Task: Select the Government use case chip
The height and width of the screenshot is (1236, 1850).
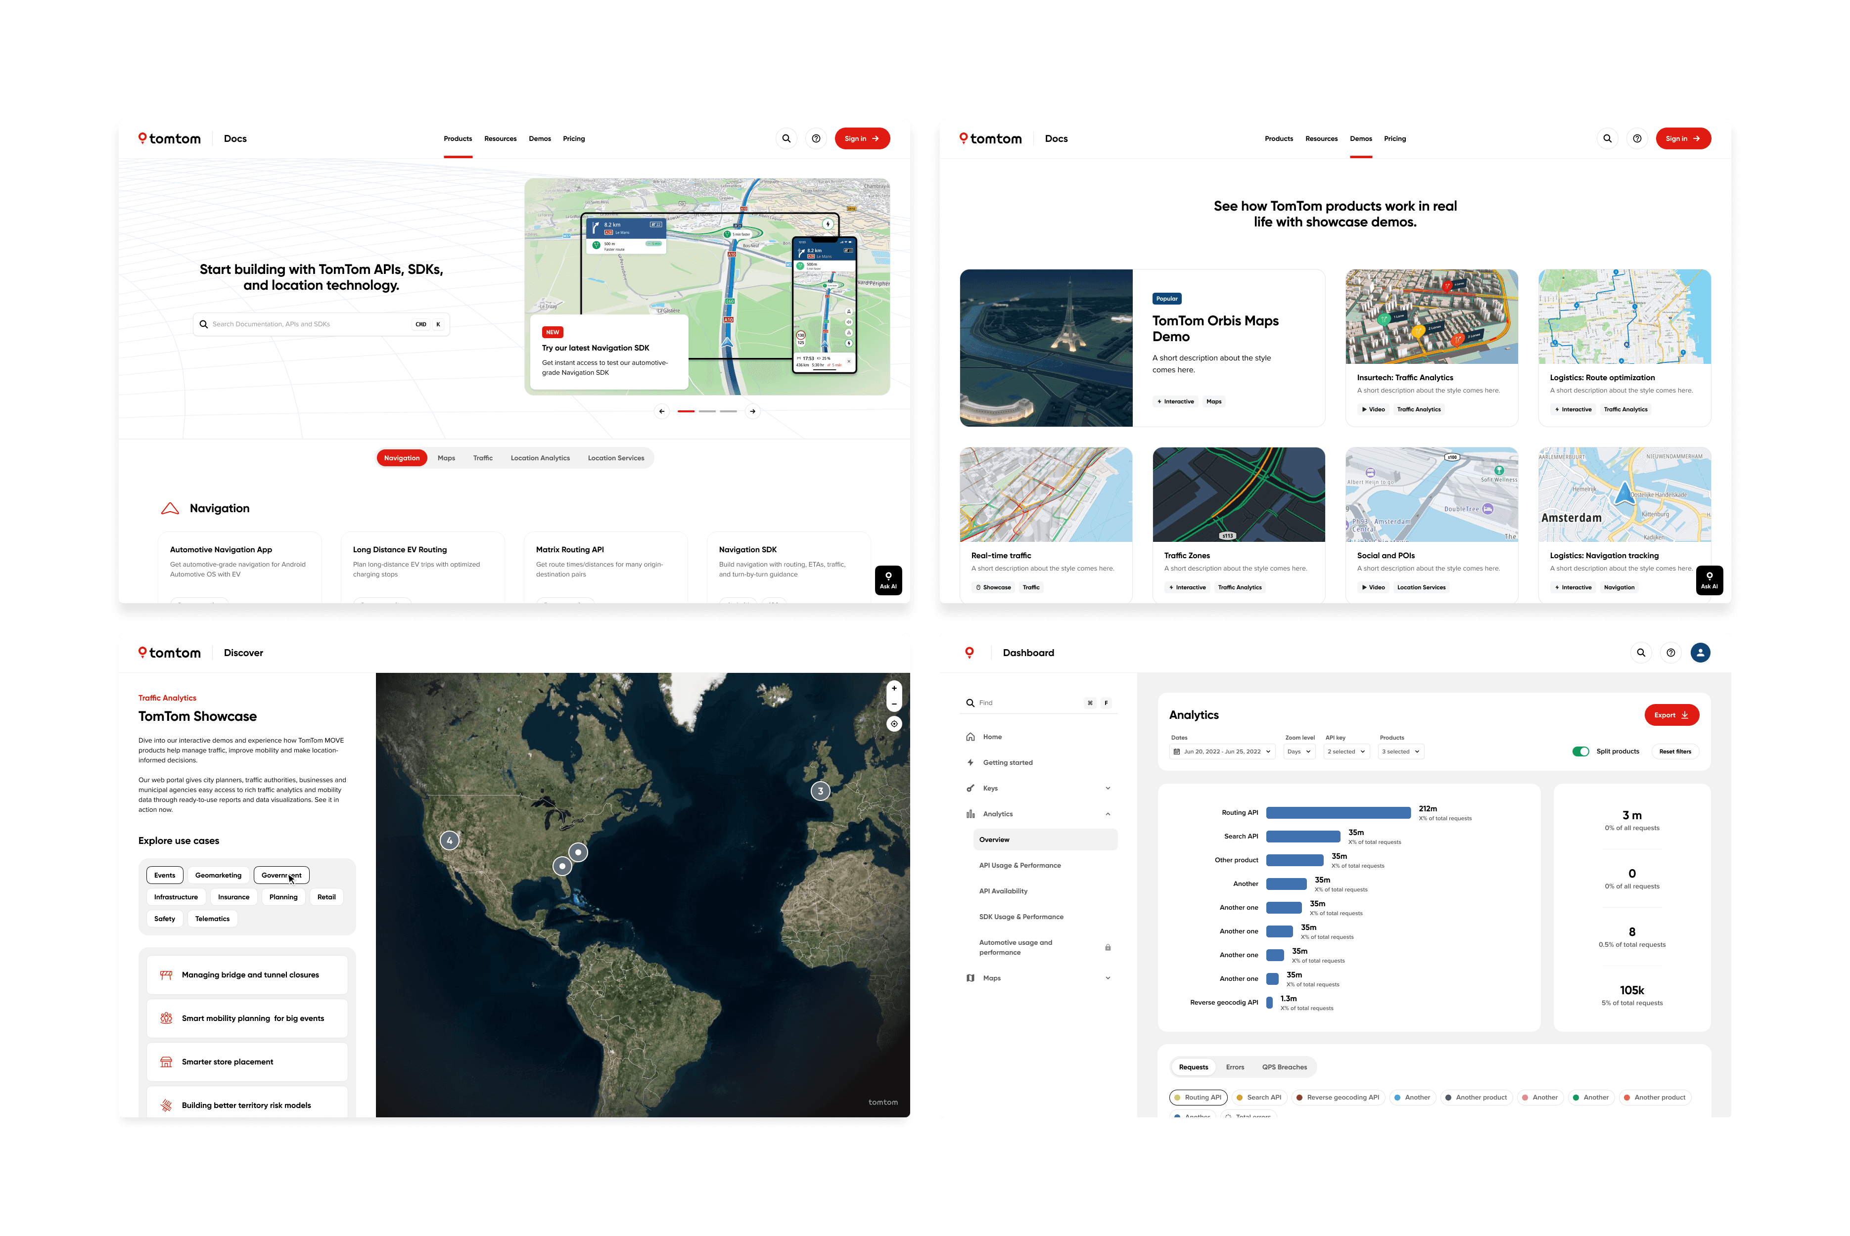Action: click(281, 875)
